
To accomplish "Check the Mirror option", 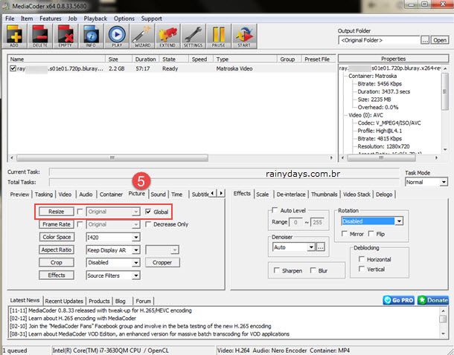I will 345,234.
